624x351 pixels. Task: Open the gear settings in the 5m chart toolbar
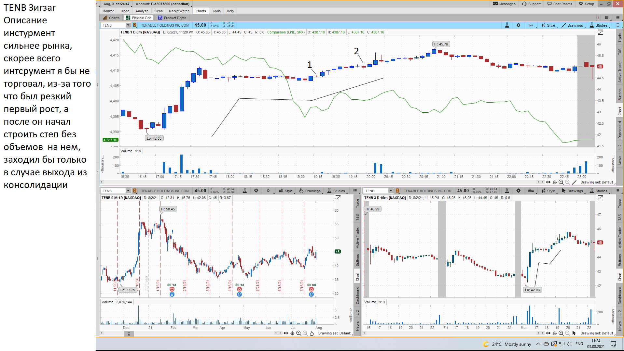519,25
